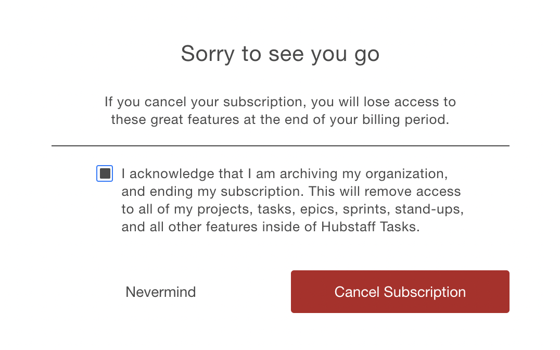Click the word 'Subscription' on the red button

click(425, 292)
